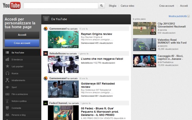Click Valentino Rossi BURNOUT with his Ford title
The width and height of the screenshot is (192, 120).
[x=172, y=41]
